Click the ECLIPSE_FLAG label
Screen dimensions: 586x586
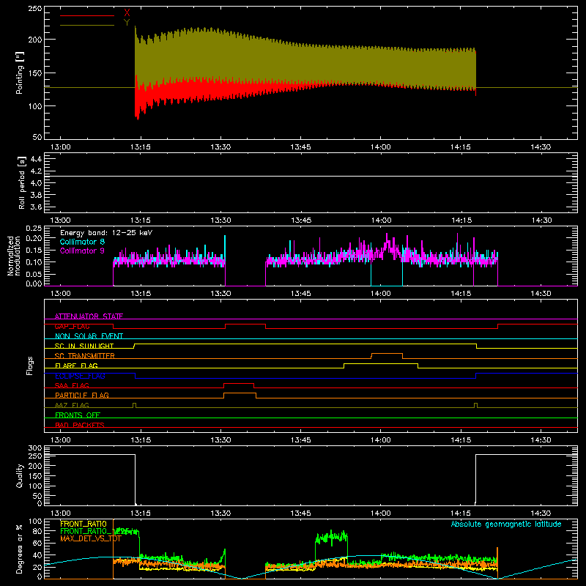(x=80, y=376)
